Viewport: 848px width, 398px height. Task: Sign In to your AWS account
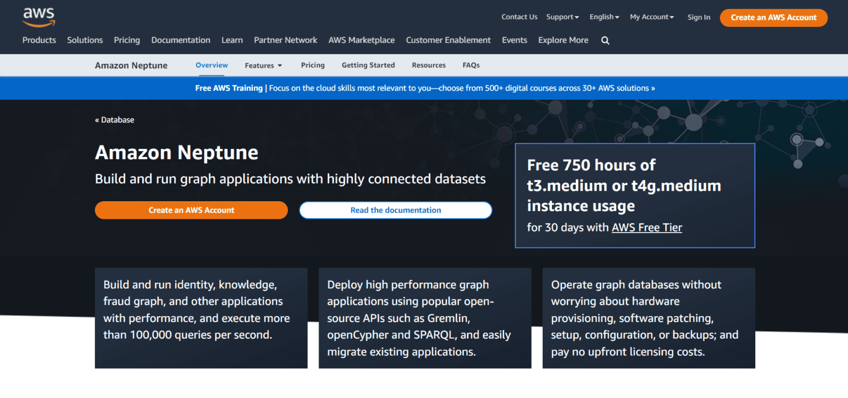pos(698,17)
